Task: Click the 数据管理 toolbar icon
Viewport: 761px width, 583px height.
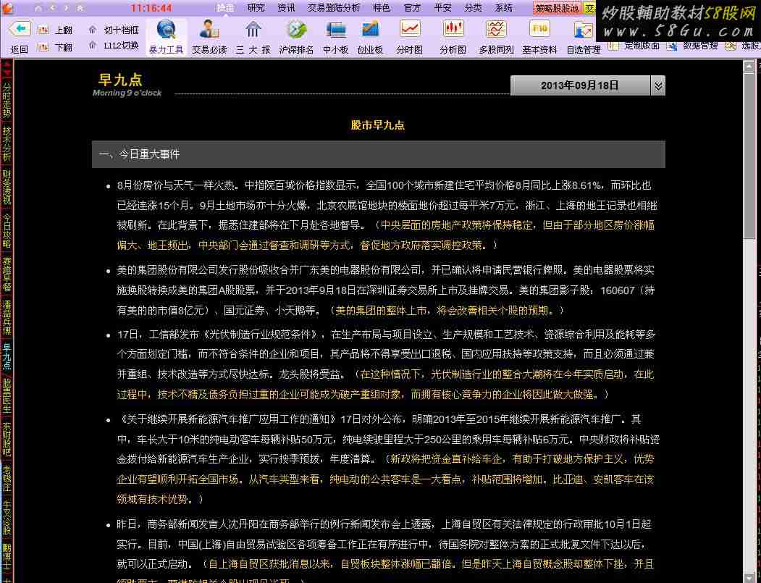Action: tap(671, 46)
